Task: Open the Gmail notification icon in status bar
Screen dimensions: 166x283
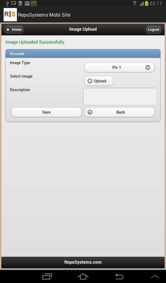Action: 27,3
